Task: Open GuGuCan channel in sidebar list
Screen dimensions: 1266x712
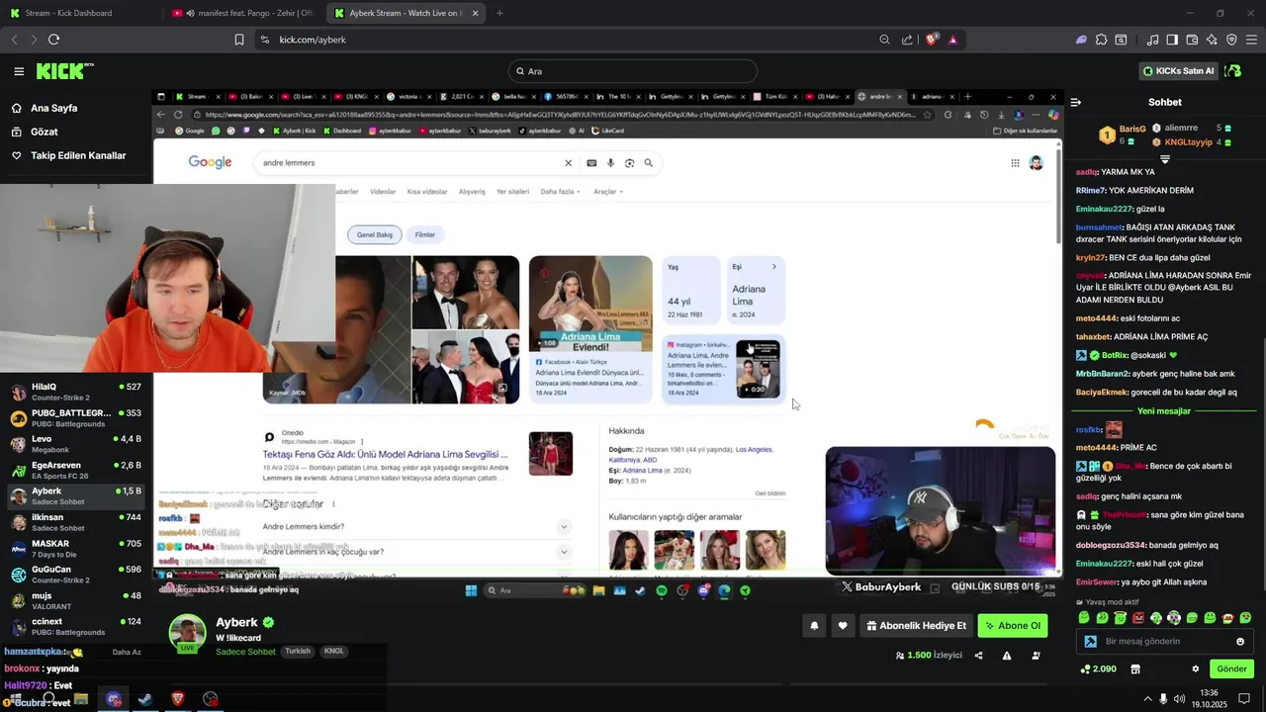Action: point(76,575)
